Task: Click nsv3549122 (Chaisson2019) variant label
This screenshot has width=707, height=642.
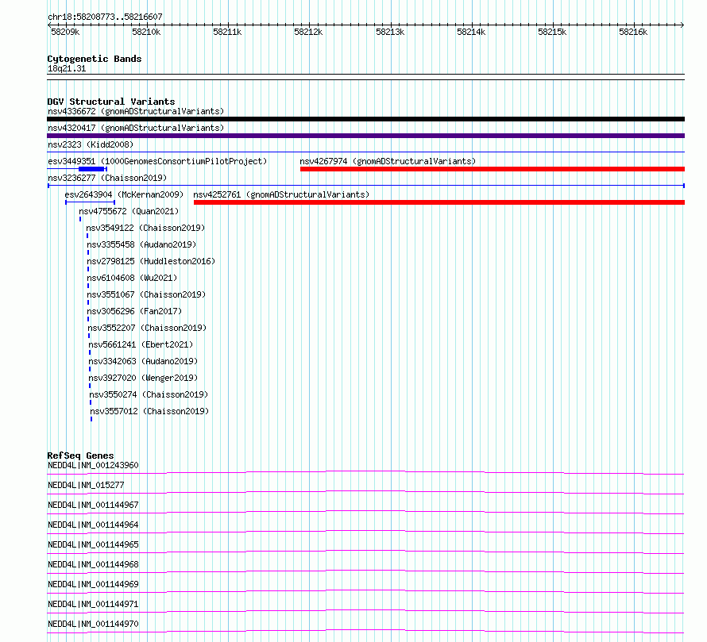Action: pos(145,228)
